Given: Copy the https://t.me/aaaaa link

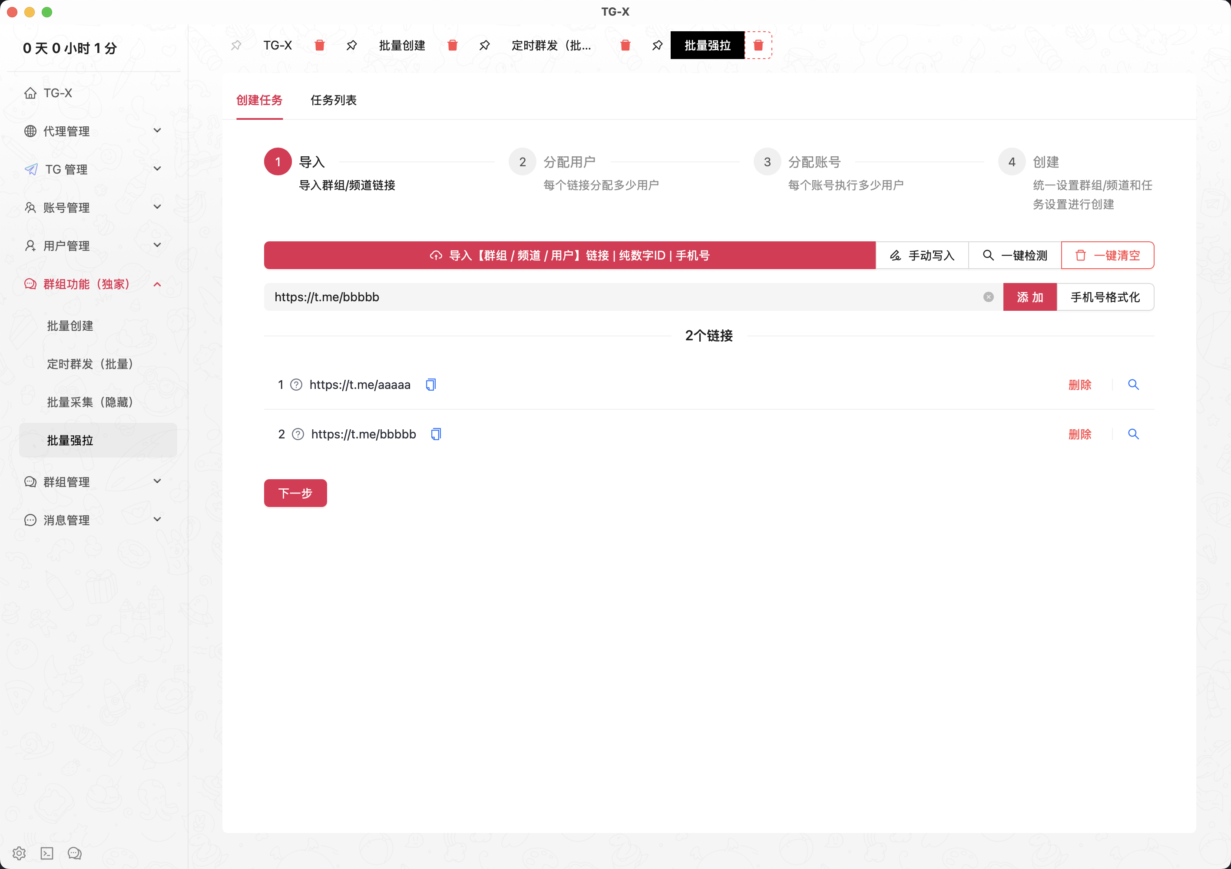Looking at the screenshot, I should pos(430,385).
